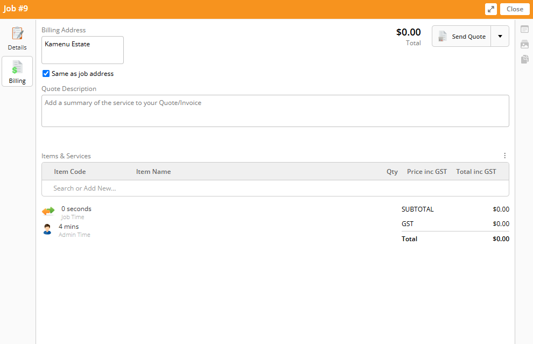The height and width of the screenshot is (344, 533).
Task: Click the Send Quote button
Action: point(461,37)
